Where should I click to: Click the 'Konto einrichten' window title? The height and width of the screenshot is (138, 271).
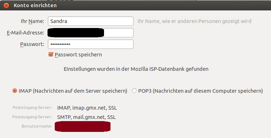[x=35, y=5]
